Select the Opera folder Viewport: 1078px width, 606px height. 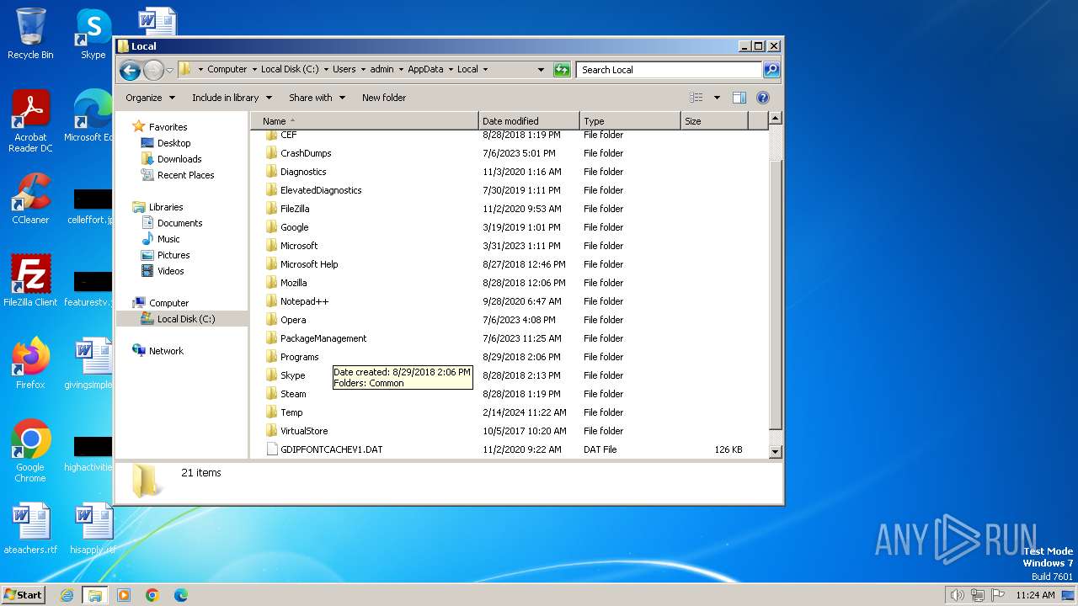pyautogui.click(x=293, y=320)
